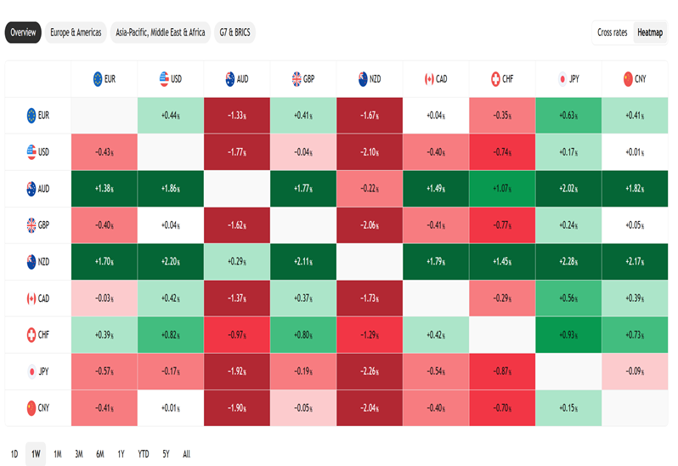
Task: Switch to the G7 & BRICS tab
Action: (x=234, y=32)
